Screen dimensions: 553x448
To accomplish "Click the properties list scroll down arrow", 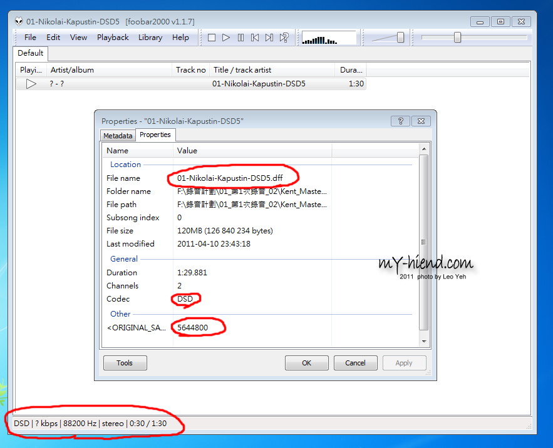I will point(424,341).
